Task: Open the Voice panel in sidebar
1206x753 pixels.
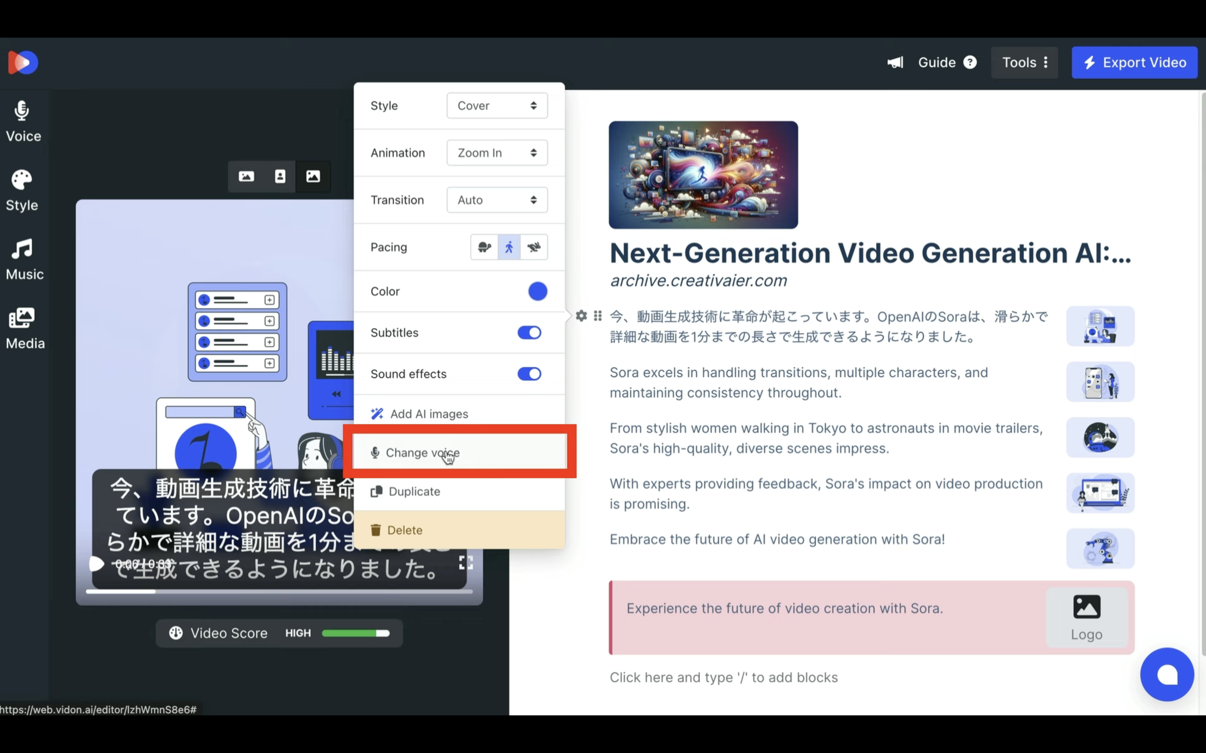Action: click(x=23, y=122)
